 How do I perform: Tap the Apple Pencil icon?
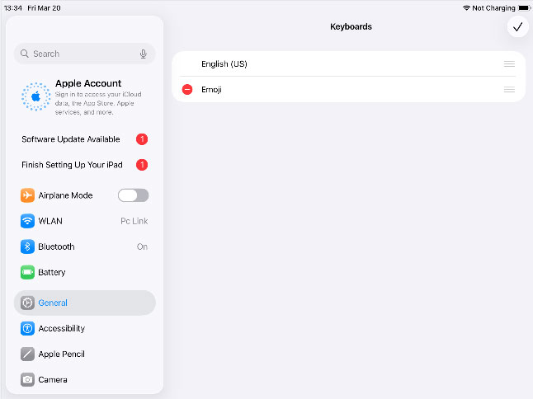tap(27, 354)
